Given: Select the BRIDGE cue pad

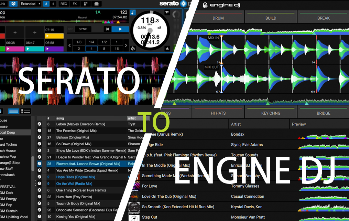Looking at the screenshot, I should [x=324, y=113].
